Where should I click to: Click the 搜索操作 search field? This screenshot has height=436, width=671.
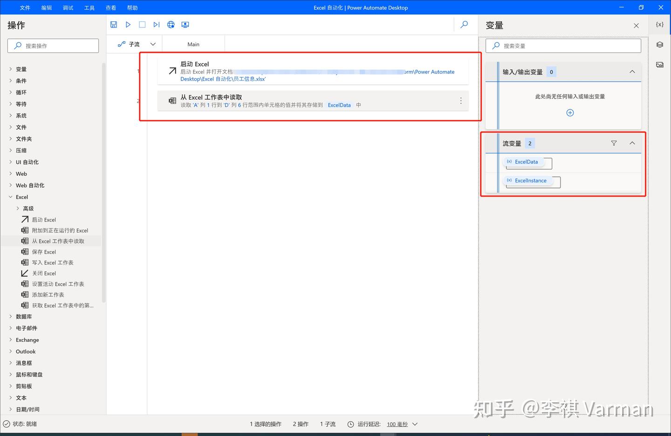(x=53, y=46)
